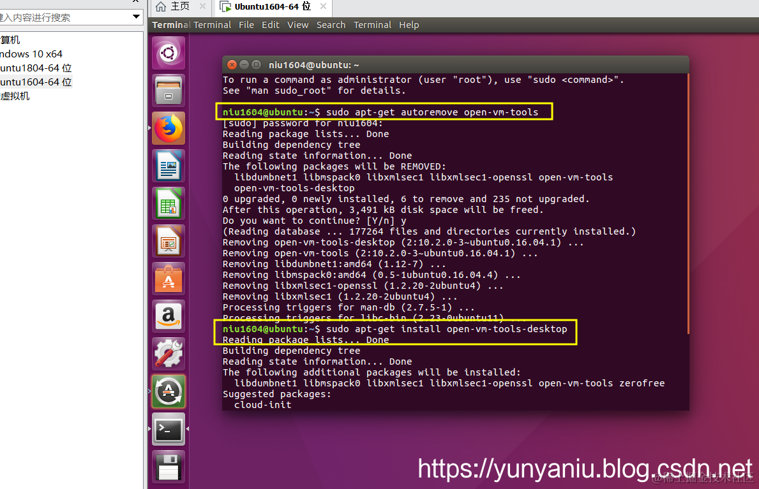759x489 pixels.
Task: Open the Amazon launcher icon
Action: click(x=169, y=316)
